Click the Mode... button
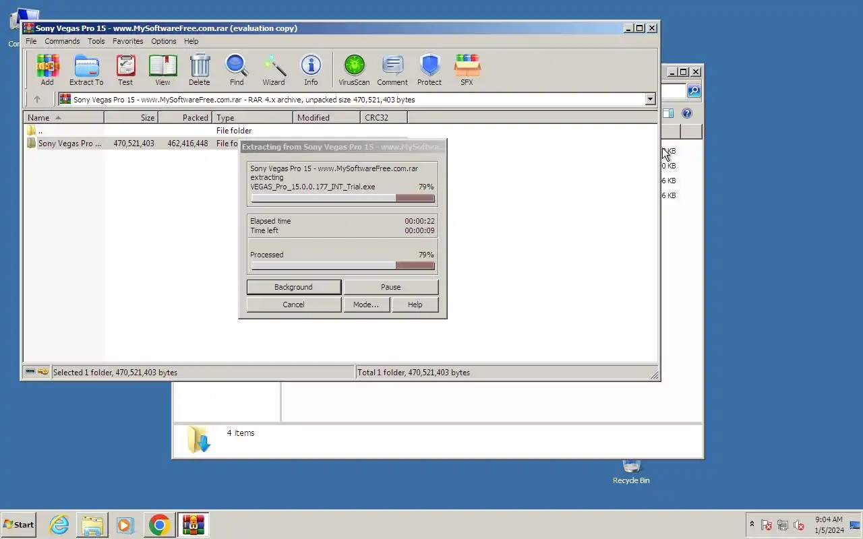 (x=366, y=305)
